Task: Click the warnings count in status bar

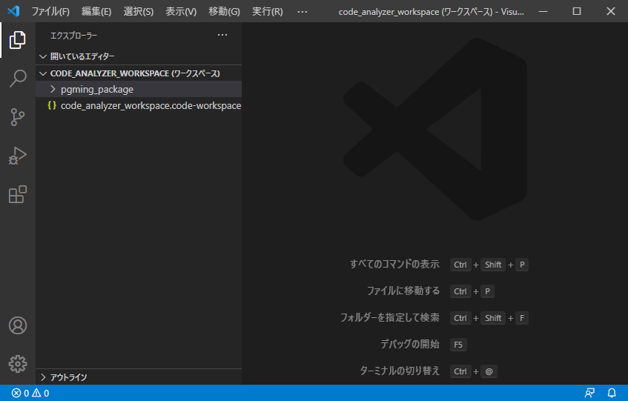Action: [41, 393]
